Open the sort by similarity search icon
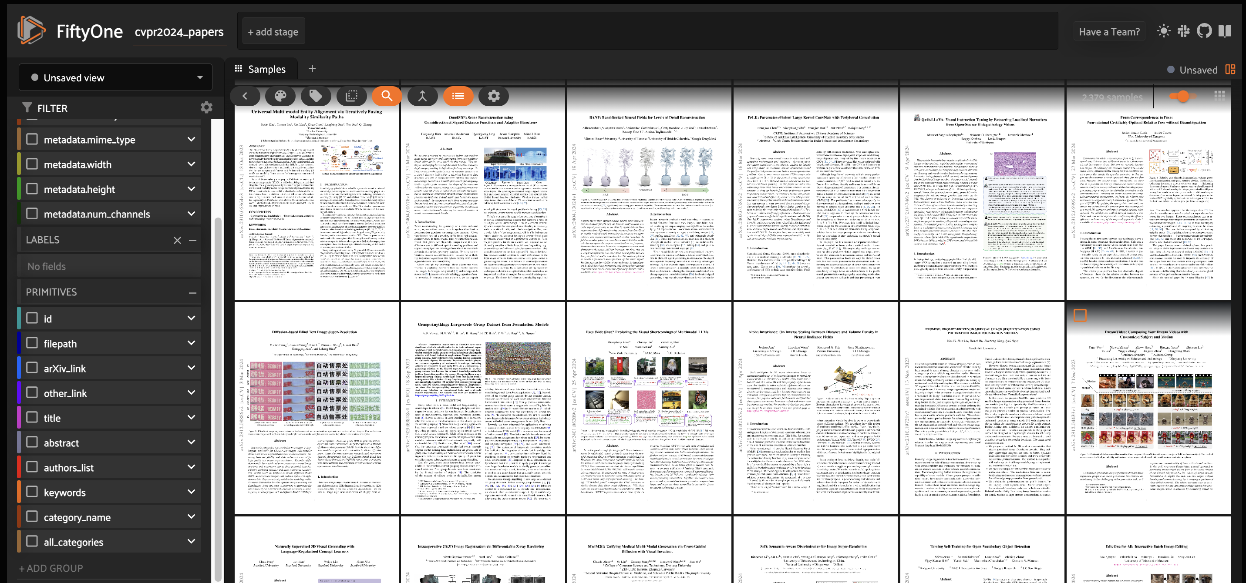The image size is (1246, 583). click(387, 96)
